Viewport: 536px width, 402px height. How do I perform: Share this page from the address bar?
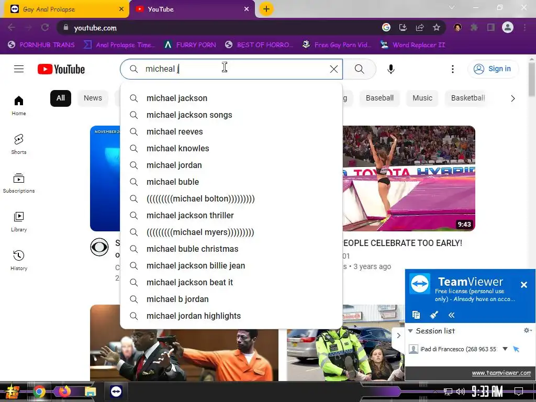click(x=419, y=28)
